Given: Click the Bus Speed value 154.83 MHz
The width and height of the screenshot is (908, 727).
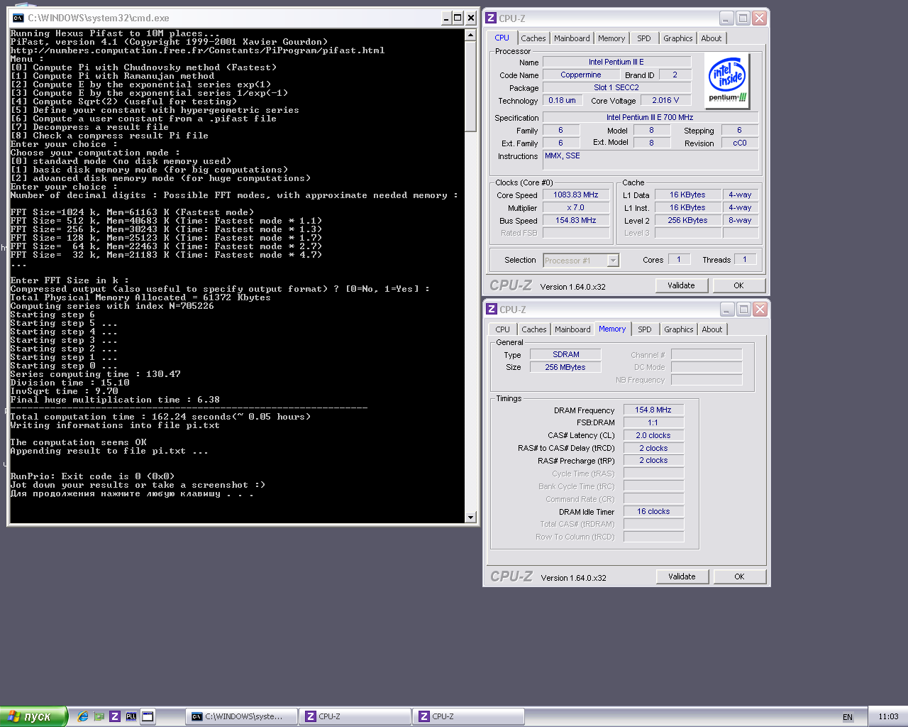Looking at the screenshot, I should coord(576,220).
